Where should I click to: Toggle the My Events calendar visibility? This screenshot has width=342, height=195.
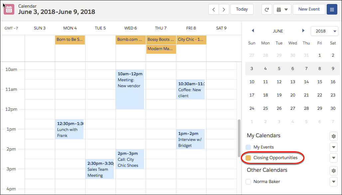[248, 147]
